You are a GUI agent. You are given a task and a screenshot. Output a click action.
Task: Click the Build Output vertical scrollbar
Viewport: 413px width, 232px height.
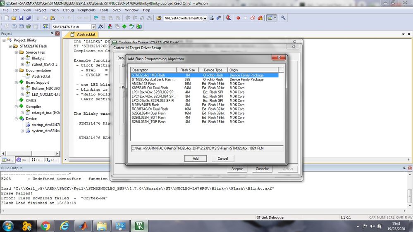410,191
